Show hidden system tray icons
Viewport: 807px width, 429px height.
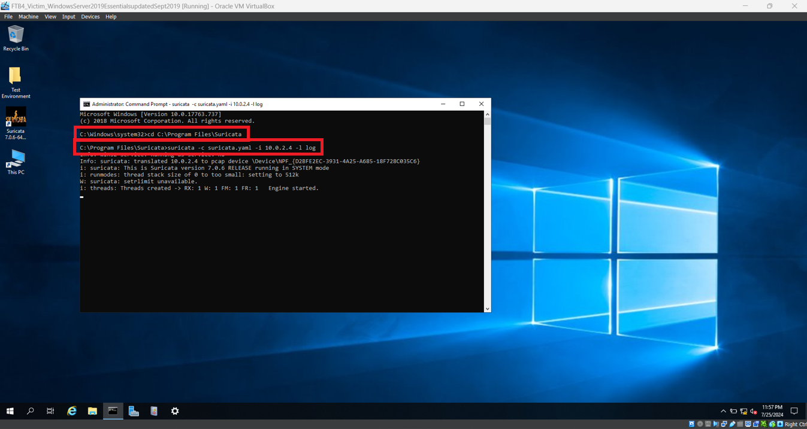point(723,411)
